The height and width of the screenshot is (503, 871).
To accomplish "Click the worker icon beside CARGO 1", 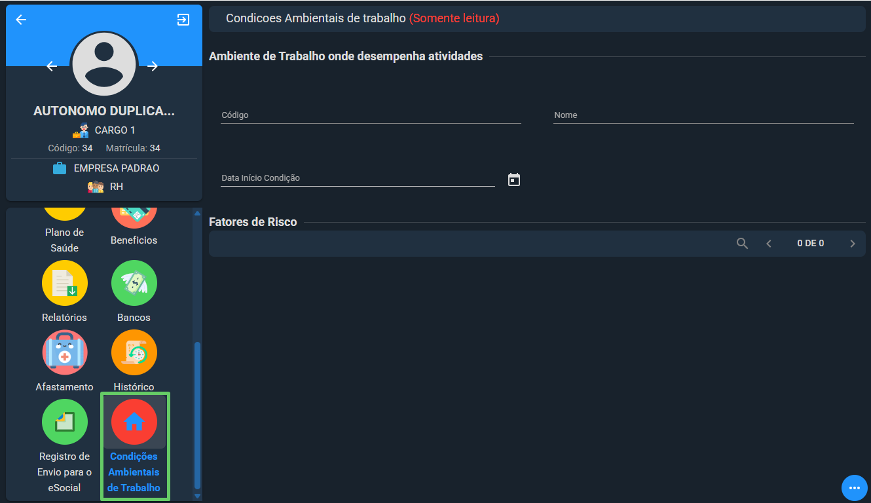I will [x=81, y=130].
